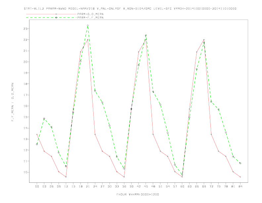Click y-axis tick label 17
262x203 pixels.
25,95
